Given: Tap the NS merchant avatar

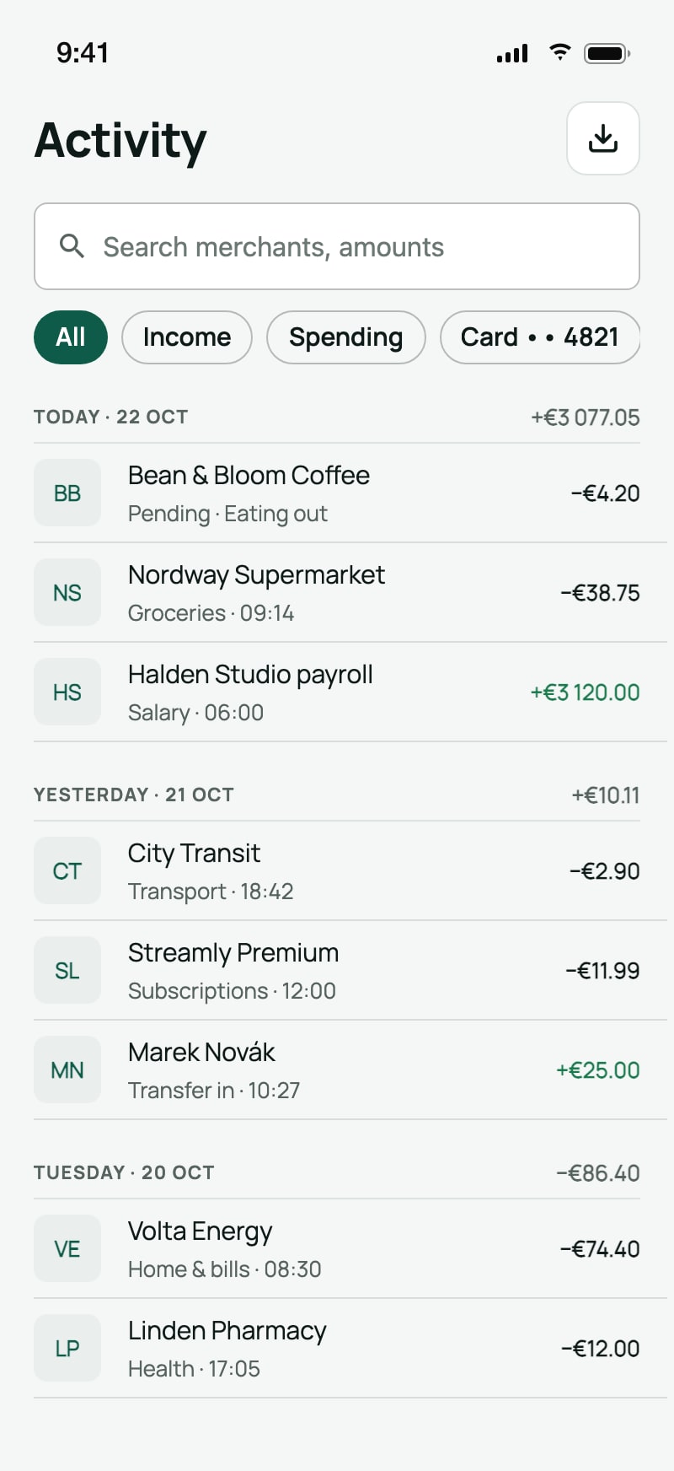Looking at the screenshot, I should 67,592.
